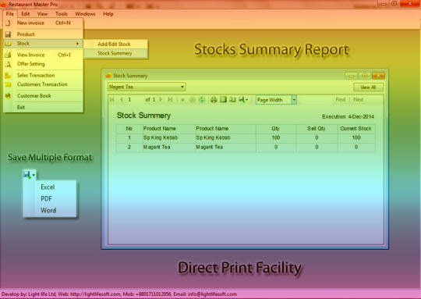Click Find in the report toolbar

tap(341, 99)
